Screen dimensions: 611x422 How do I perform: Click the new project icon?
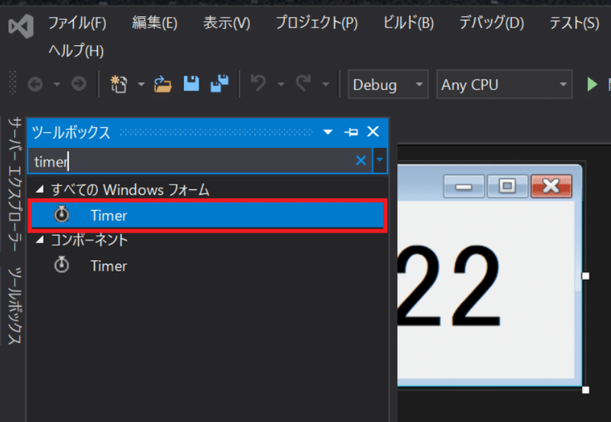click(118, 84)
